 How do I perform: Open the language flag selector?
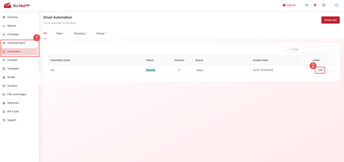pos(315,5)
